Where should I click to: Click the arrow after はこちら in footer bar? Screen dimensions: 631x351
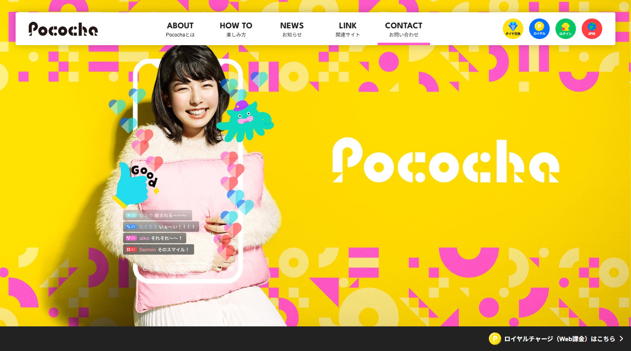[622, 339]
